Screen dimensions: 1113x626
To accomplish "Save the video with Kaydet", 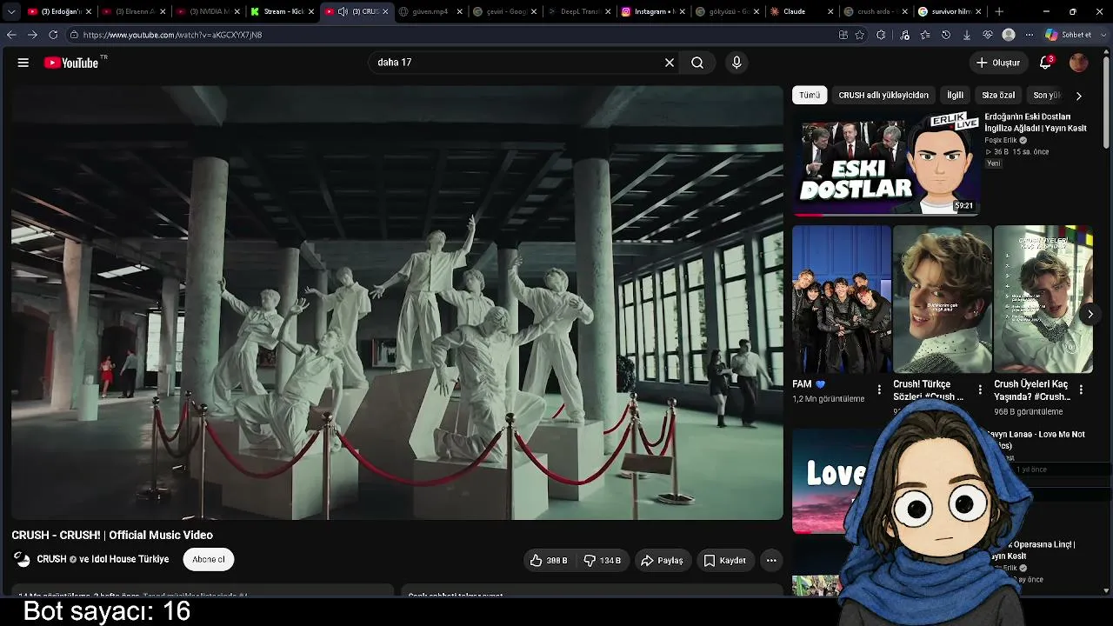I will (725, 561).
